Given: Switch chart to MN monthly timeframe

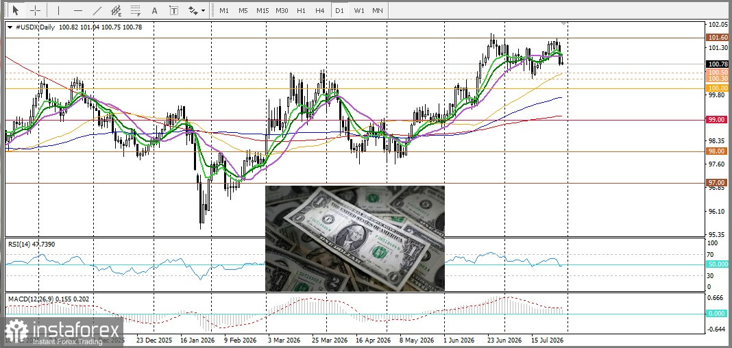Looking at the screenshot, I should point(378,10).
